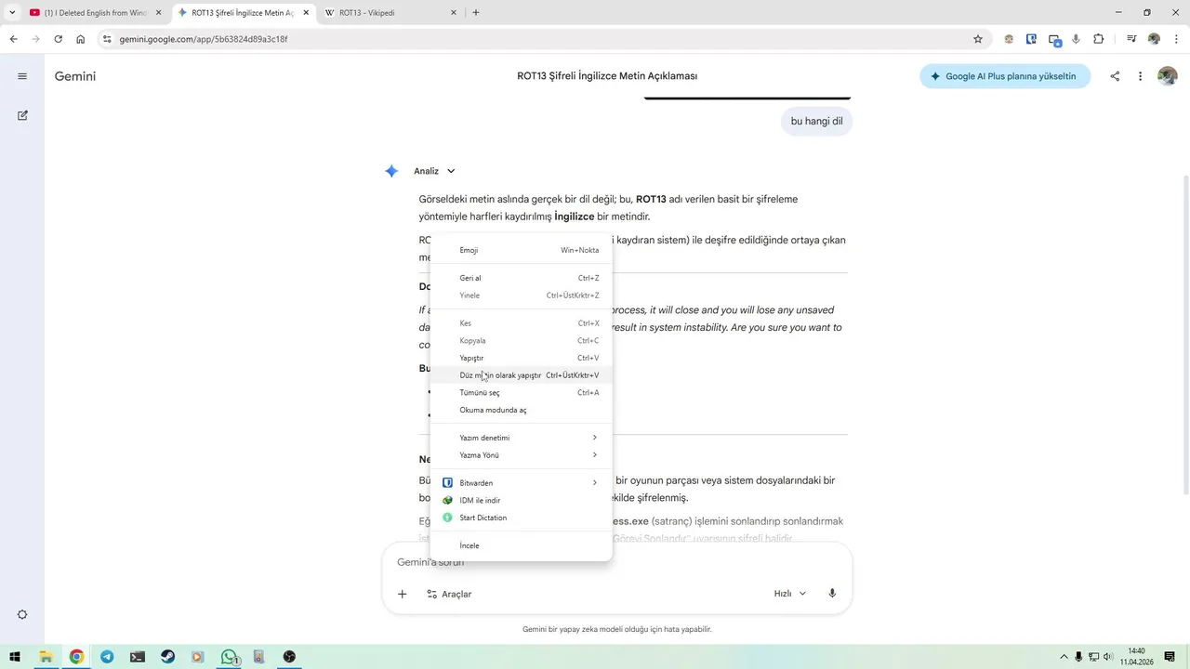
Task: Open Chrome media control playlist icon
Action: [x=1131, y=39]
